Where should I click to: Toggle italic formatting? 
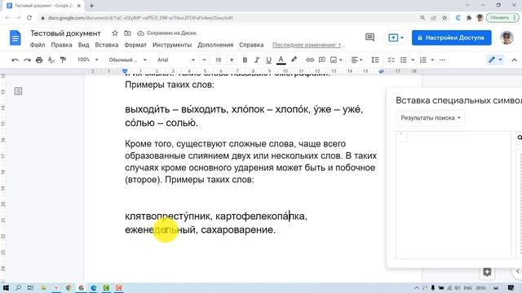click(257, 59)
